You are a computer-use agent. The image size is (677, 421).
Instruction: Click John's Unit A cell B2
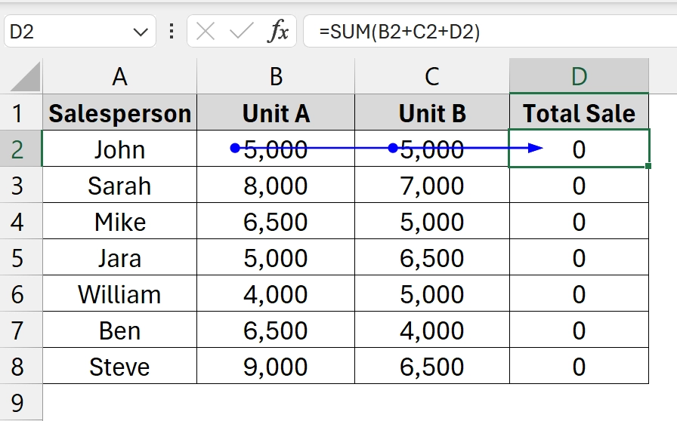pos(276,149)
